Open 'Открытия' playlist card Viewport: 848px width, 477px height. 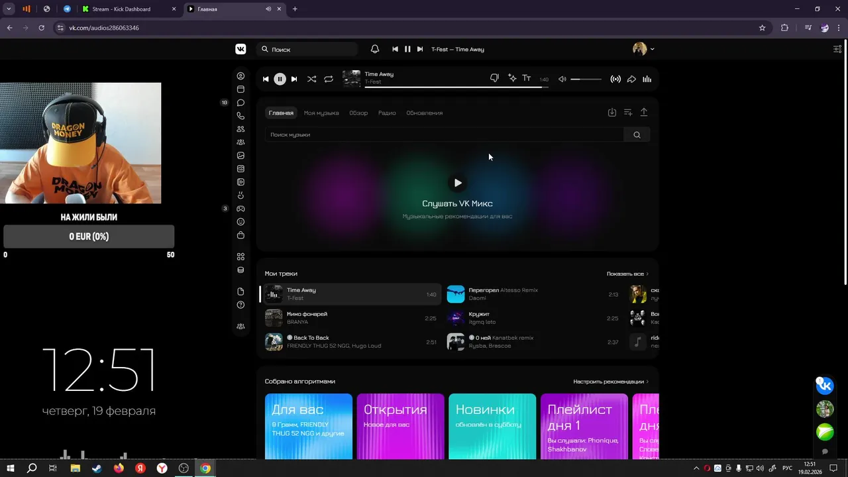tap(401, 426)
